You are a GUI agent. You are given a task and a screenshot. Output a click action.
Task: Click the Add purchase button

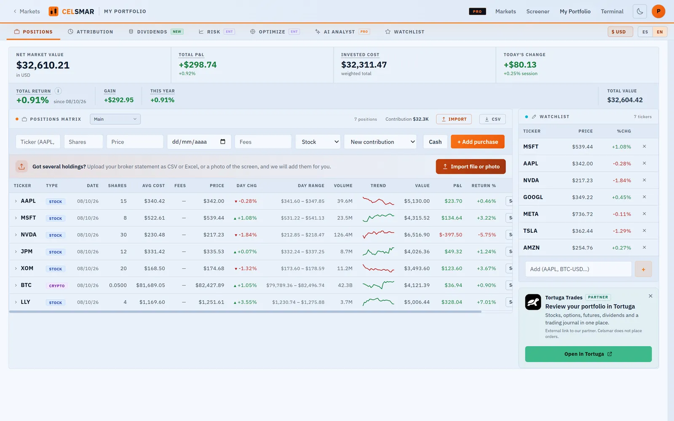click(x=478, y=142)
